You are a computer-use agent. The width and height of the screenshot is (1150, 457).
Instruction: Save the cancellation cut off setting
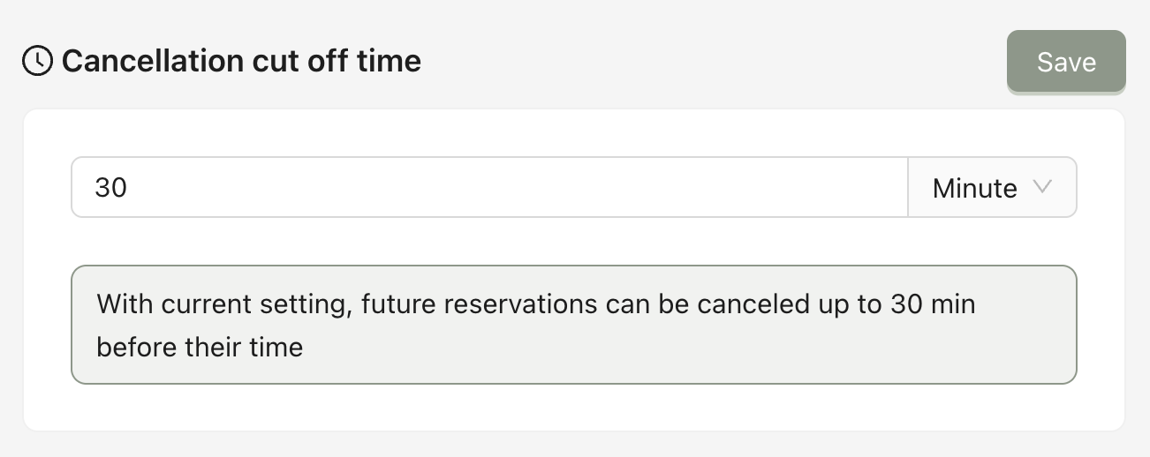tap(1066, 62)
